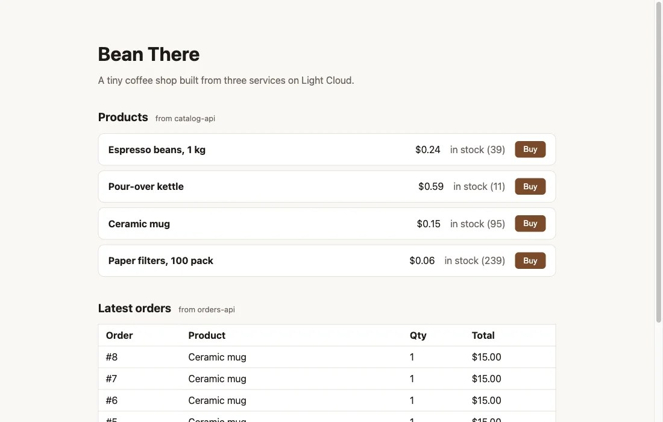This screenshot has height=422, width=663.
Task: Click Ceramic mug in order #8 row
Action: tap(218, 357)
